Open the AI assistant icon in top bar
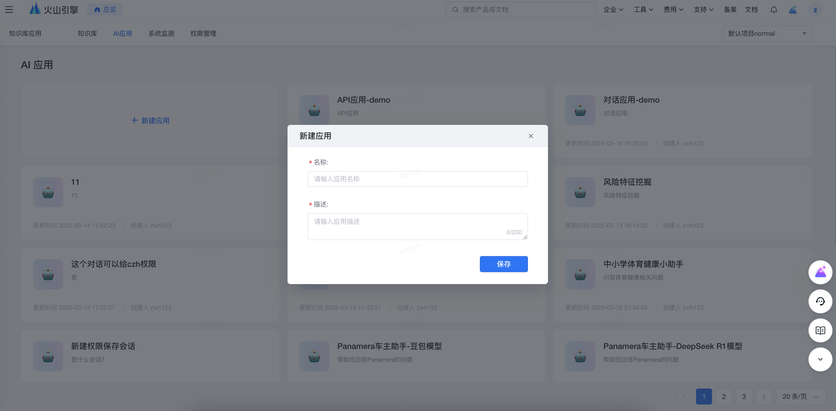This screenshot has height=411, width=836. point(793,10)
